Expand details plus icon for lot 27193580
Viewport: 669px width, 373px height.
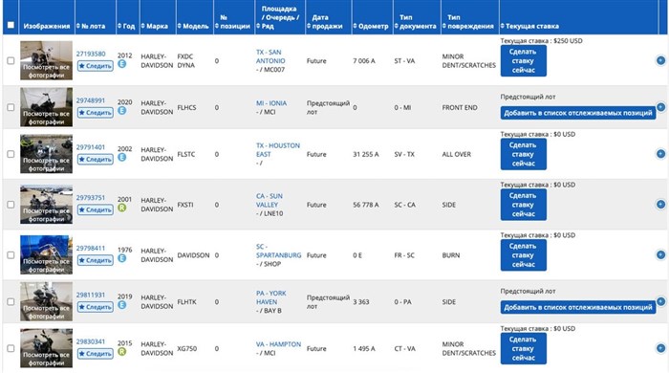(660, 60)
